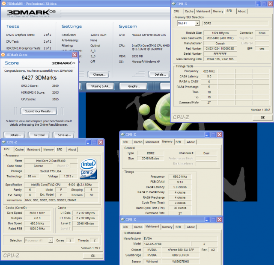
Task: Click Save as button in score dialog
Action: point(64,135)
